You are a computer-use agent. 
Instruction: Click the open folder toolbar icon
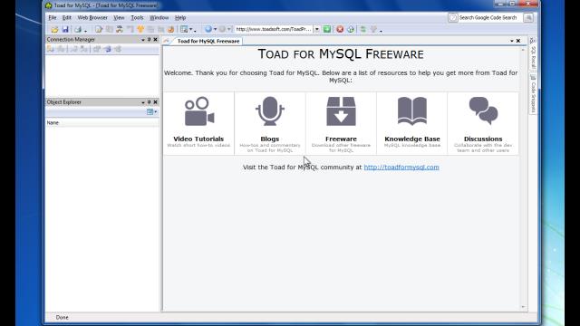[54, 29]
